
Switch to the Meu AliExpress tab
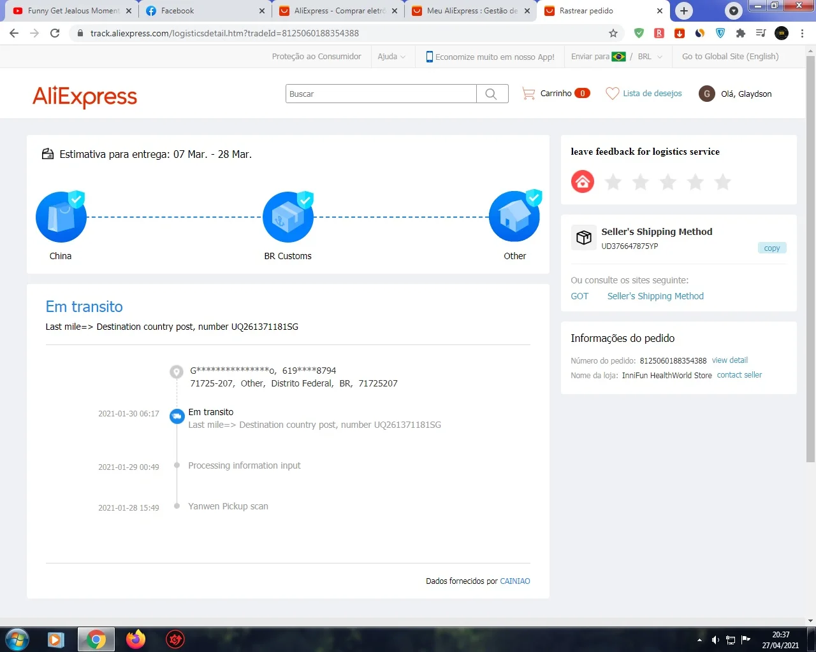pyautogui.click(x=472, y=11)
